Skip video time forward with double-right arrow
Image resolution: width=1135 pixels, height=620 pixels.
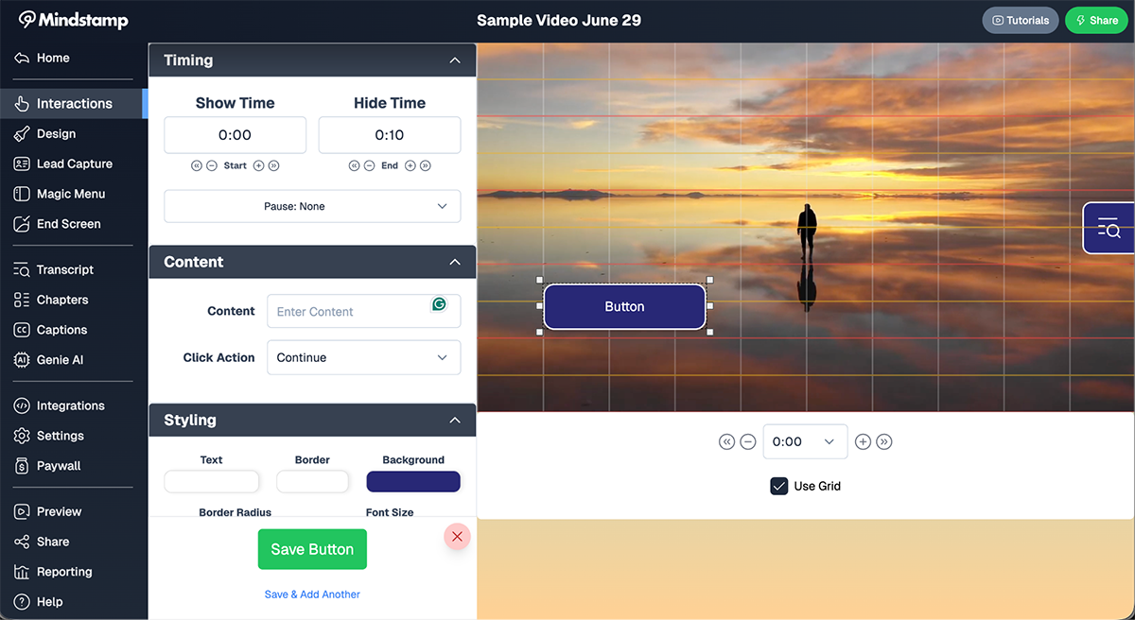pos(884,441)
